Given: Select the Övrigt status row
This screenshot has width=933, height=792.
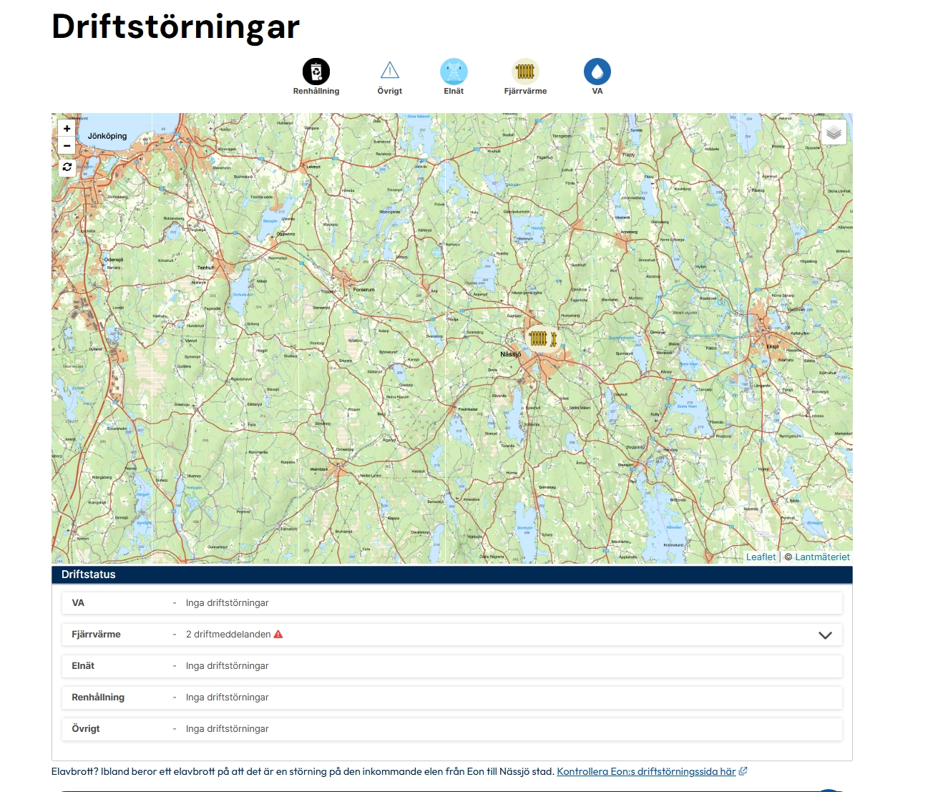Looking at the screenshot, I should 452,729.
